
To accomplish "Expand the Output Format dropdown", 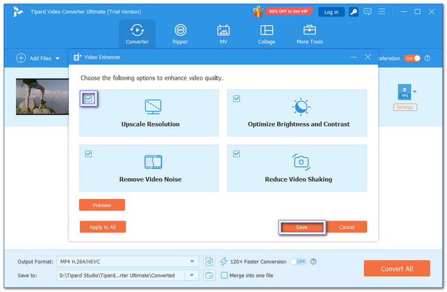I will point(193,261).
